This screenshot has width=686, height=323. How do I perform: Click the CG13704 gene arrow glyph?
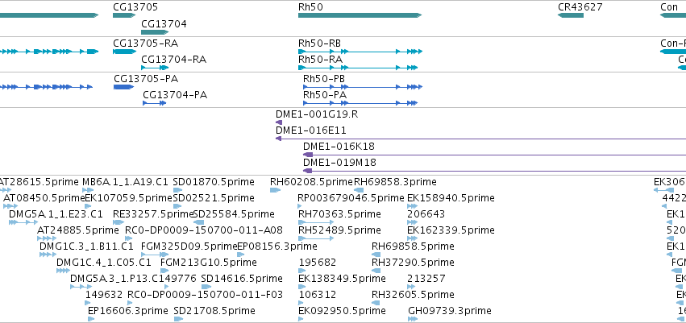click(155, 32)
